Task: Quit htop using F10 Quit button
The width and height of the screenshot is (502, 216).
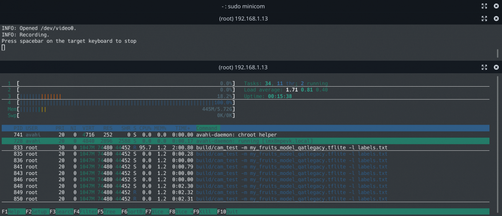Action: click(228, 212)
